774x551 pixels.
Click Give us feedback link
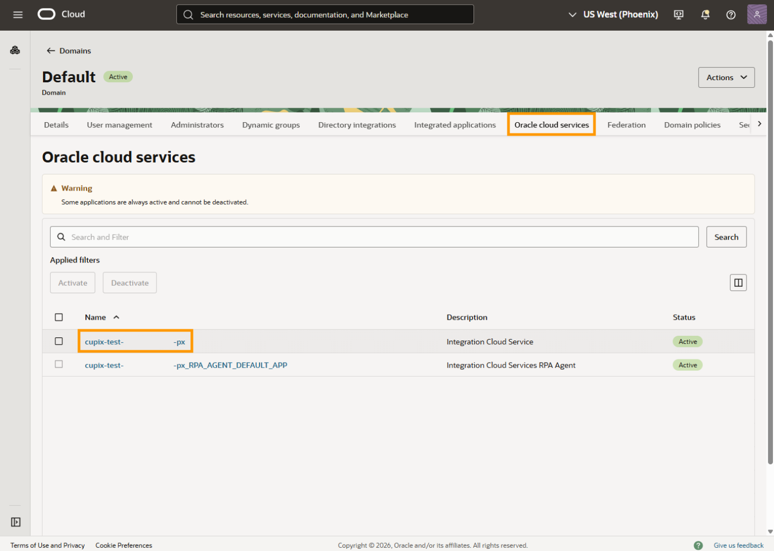pos(739,545)
